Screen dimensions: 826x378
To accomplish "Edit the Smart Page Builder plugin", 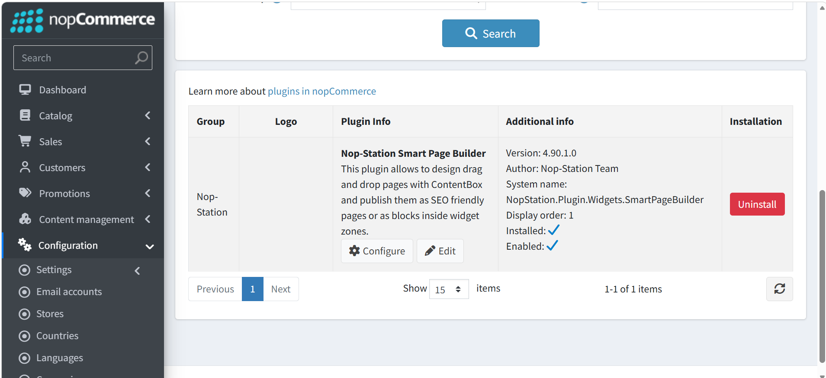I will tap(440, 251).
